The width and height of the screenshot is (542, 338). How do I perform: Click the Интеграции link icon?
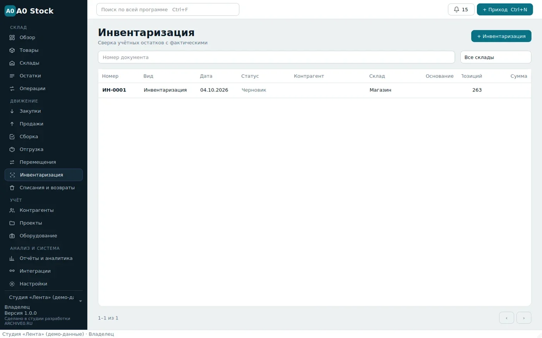tap(12, 271)
